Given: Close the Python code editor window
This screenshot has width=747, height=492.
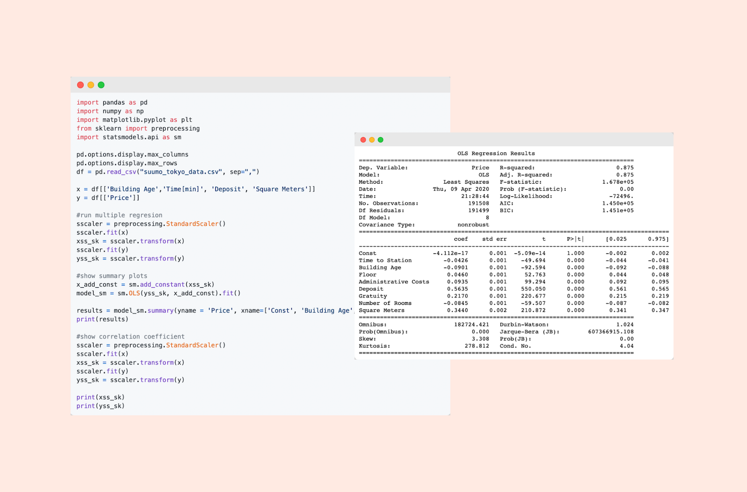Looking at the screenshot, I should (80, 85).
